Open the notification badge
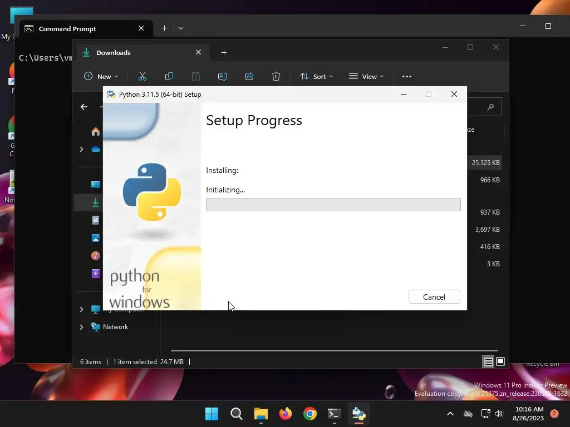The width and height of the screenshot is (570, 427). pos(554,413)
